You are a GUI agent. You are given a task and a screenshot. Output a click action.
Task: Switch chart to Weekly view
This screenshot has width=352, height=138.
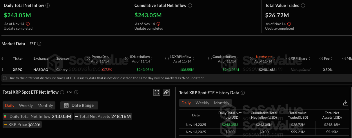26,105
